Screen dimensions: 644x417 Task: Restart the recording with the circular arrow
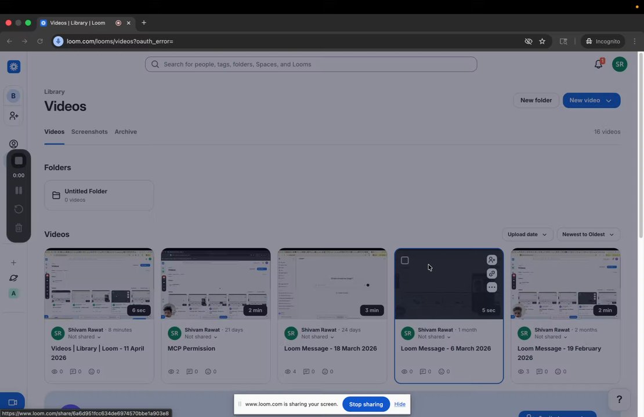[19, 209]
